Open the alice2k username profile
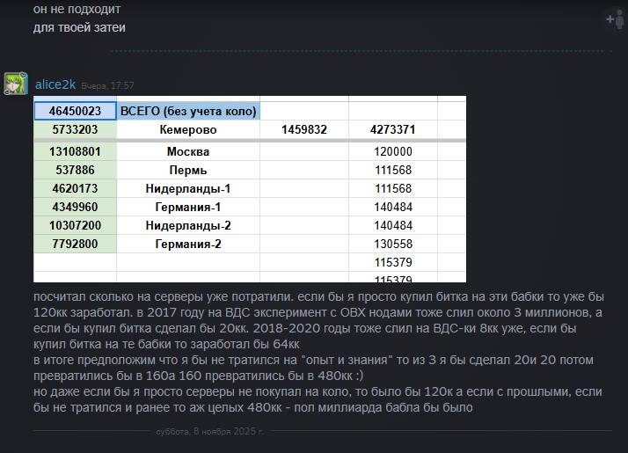This screenshot has height=453, width=628. pyautogui.click(x=56, y=84)
